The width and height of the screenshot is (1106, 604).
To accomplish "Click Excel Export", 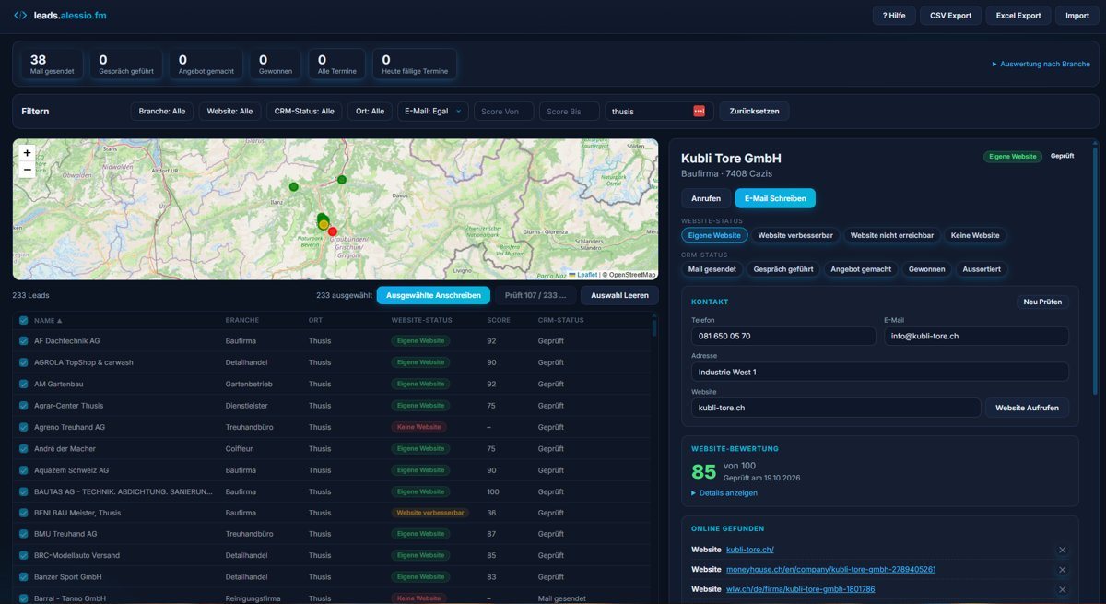I will (x=1018, y=16).
